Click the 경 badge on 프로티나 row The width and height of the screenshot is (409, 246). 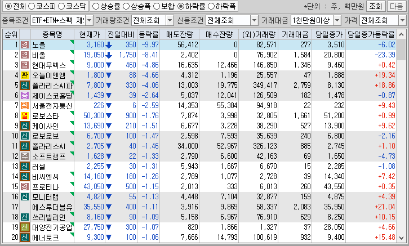coord(25,186)
